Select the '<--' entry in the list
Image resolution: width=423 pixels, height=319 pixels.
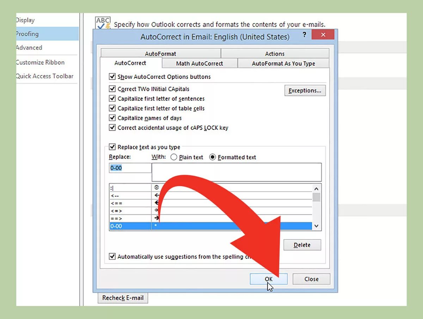click(x=210, y=196)
